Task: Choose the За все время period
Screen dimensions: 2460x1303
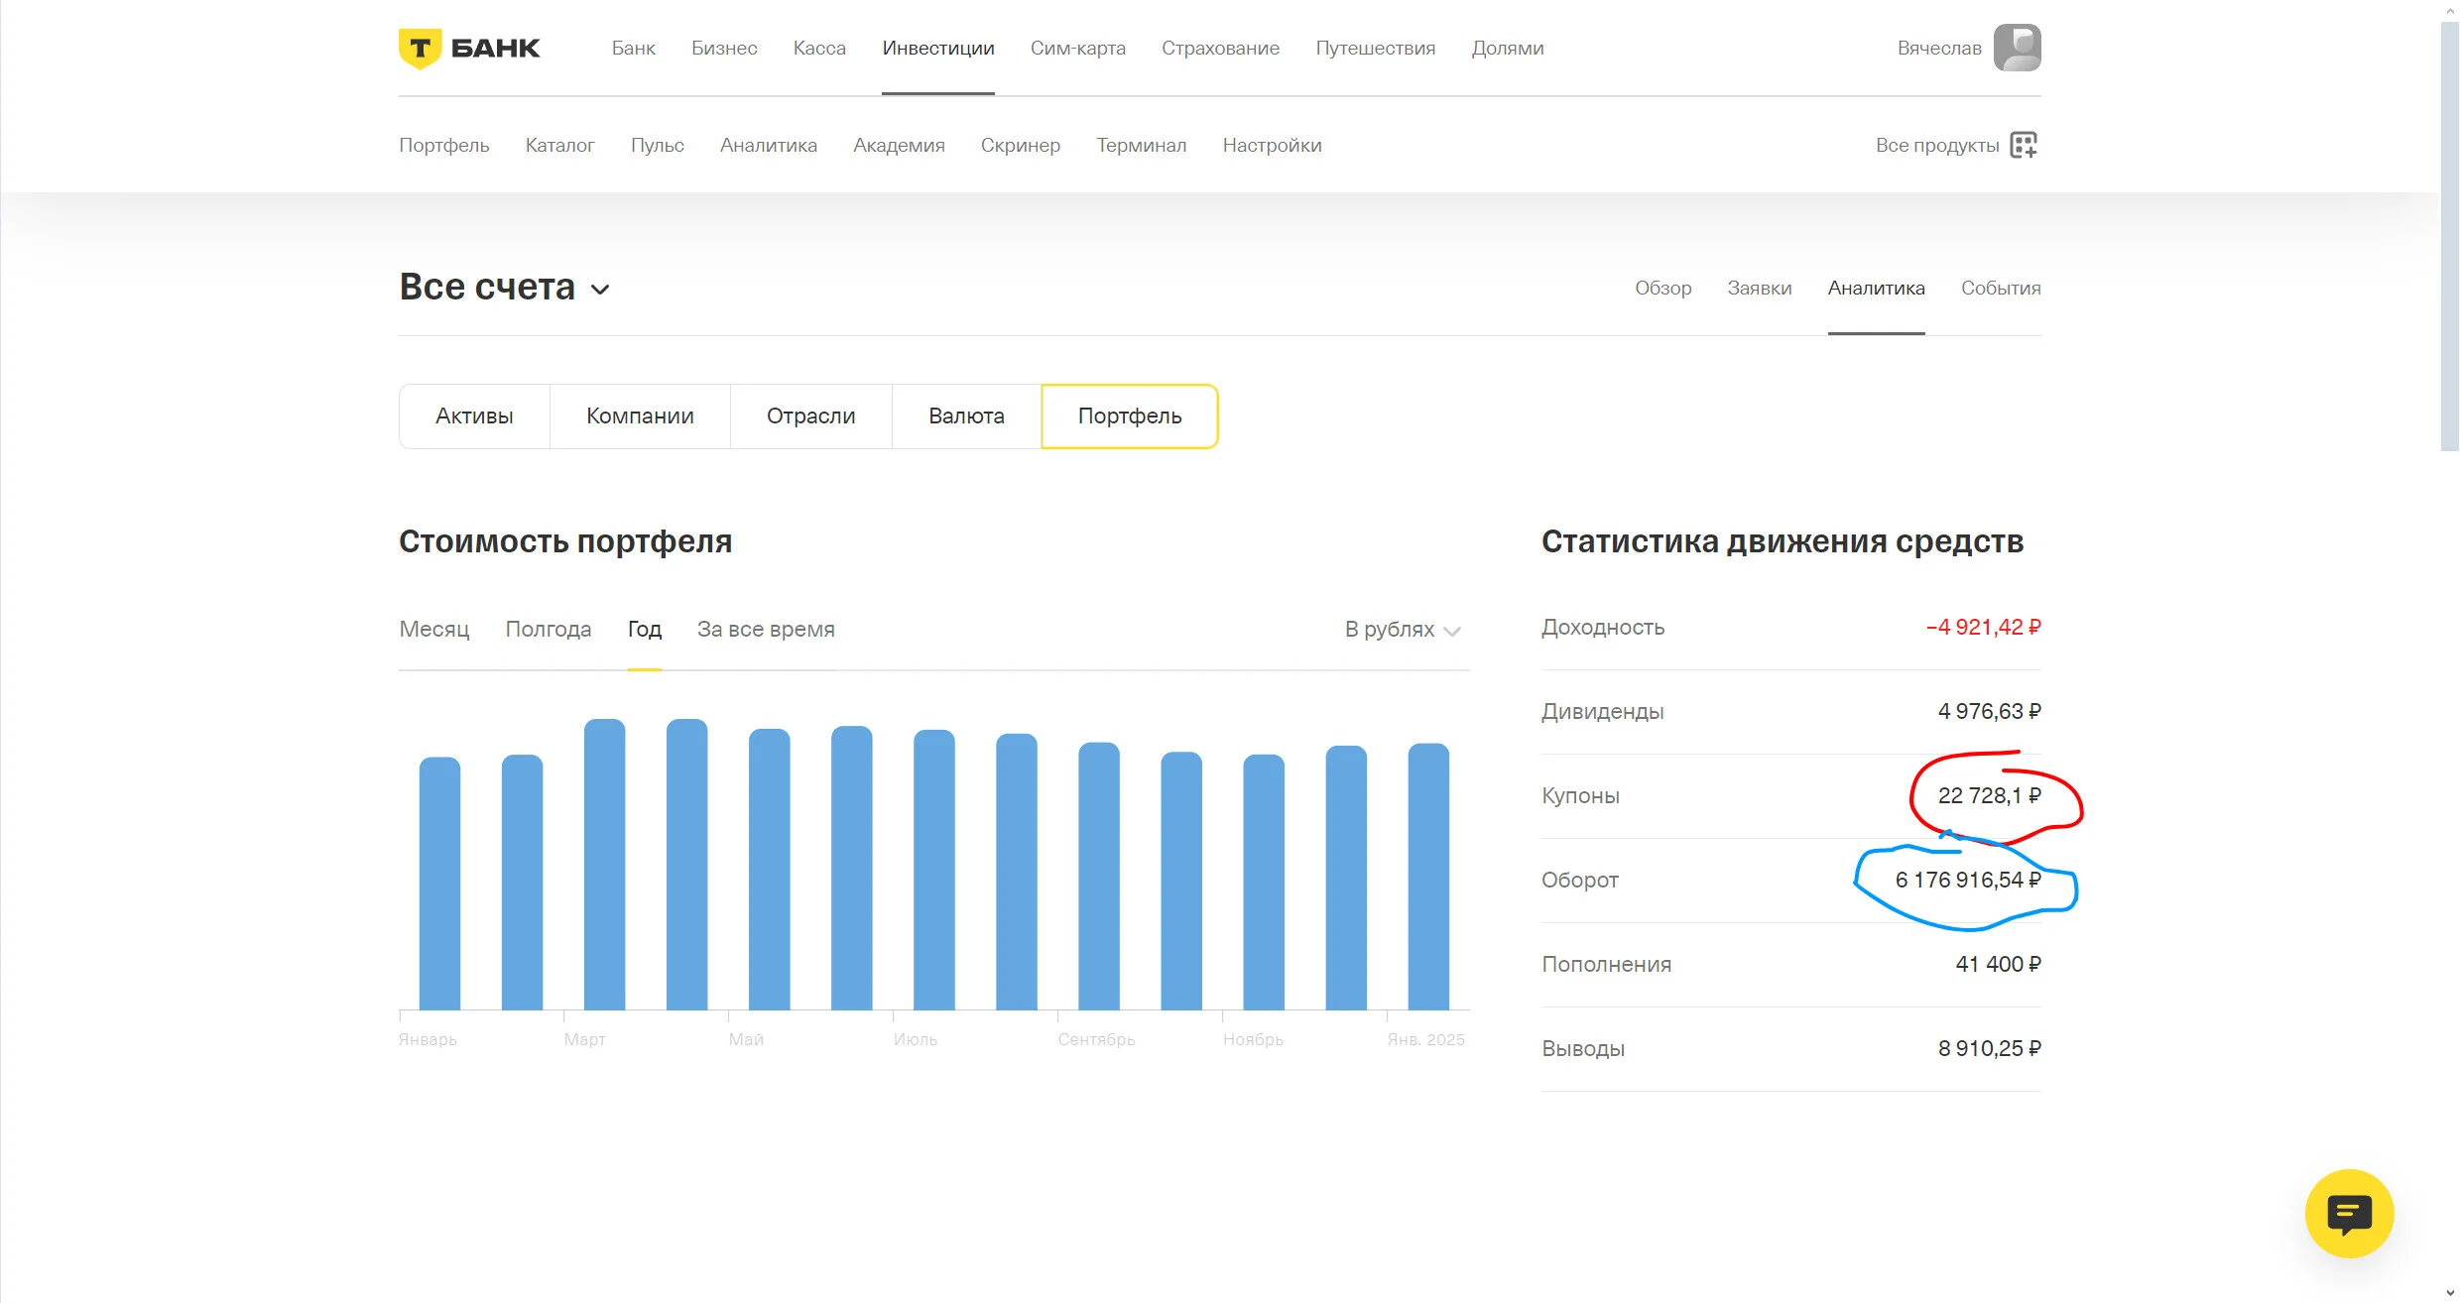Action: click(766, 630)
